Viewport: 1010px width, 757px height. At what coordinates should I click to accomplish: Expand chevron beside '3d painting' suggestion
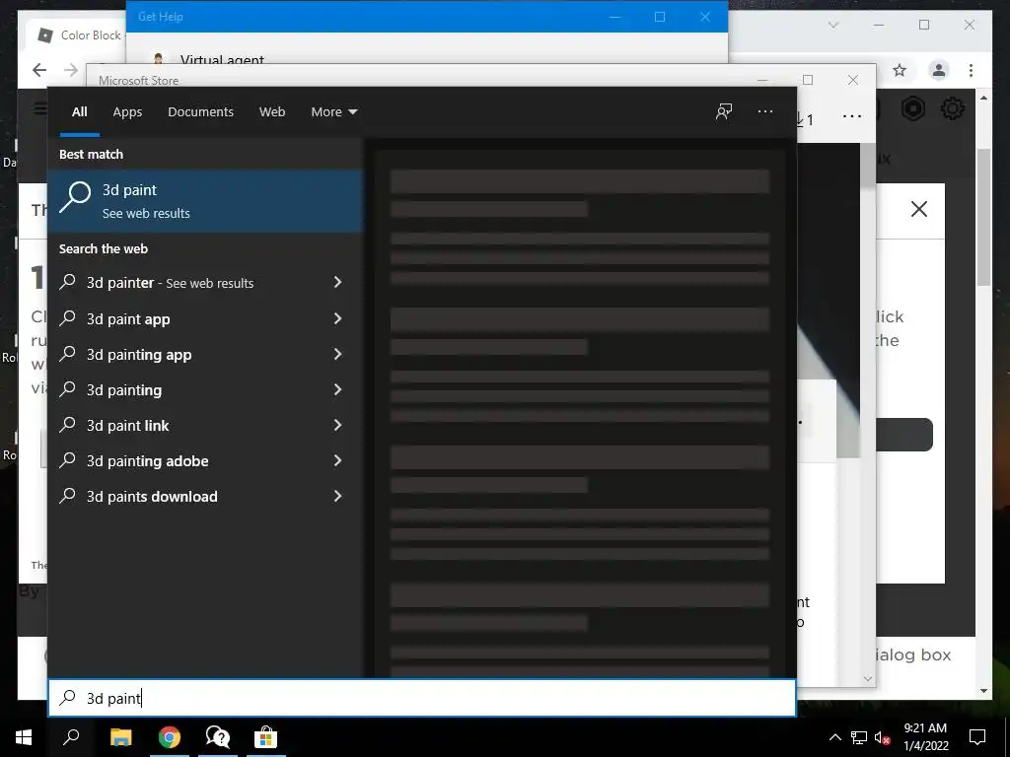click(x=337, y=388)
